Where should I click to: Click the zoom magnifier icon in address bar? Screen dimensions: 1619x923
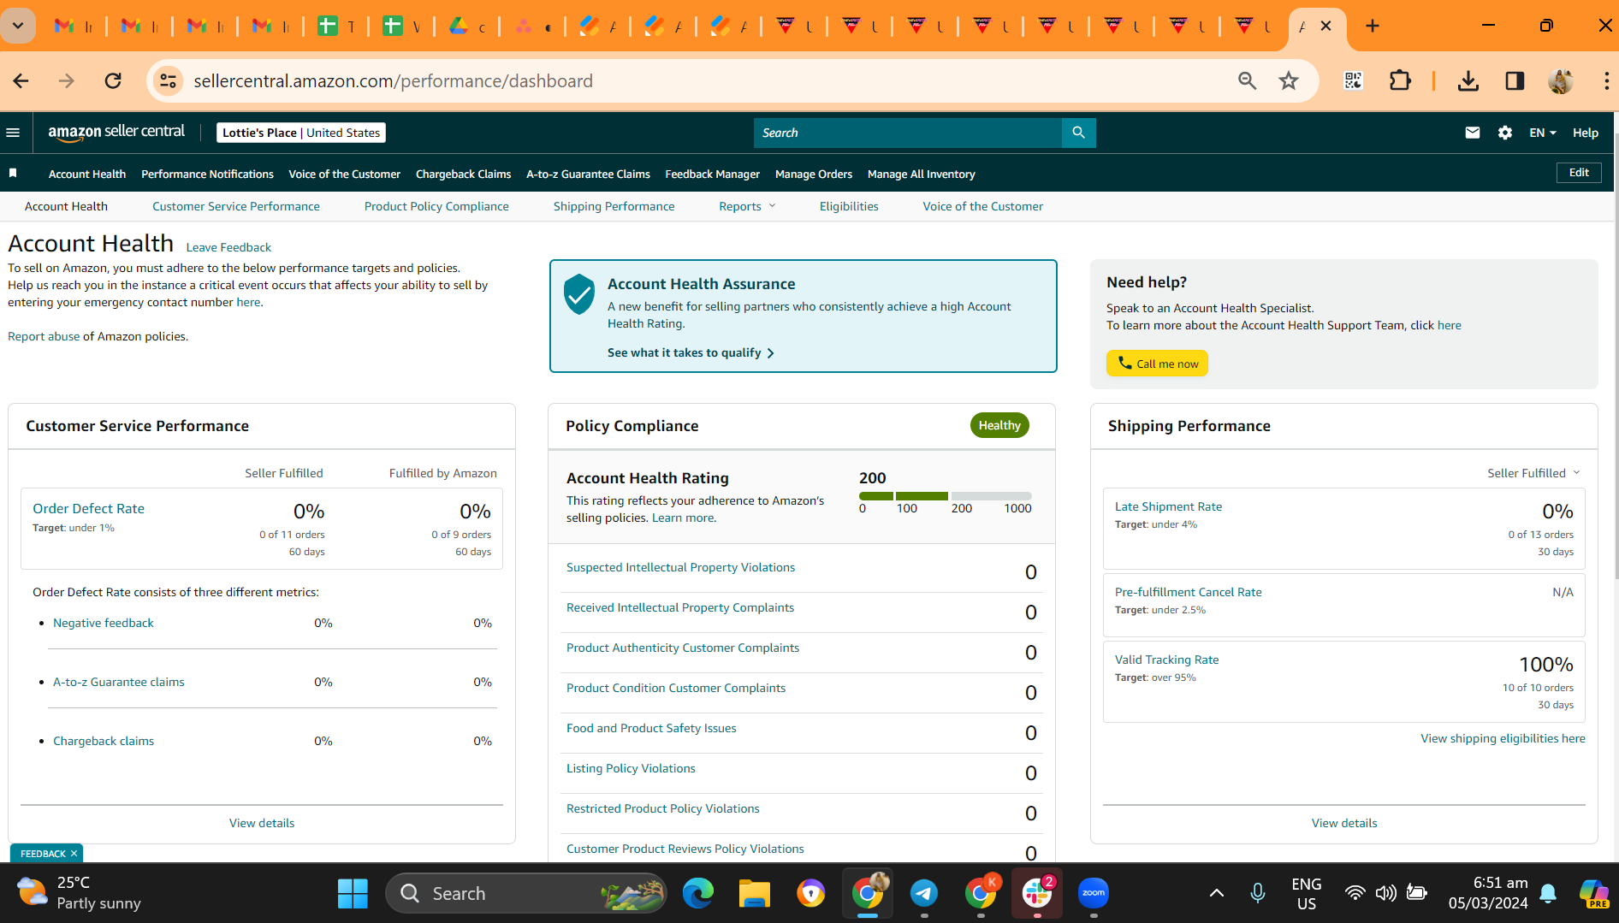coord(1248,80)
